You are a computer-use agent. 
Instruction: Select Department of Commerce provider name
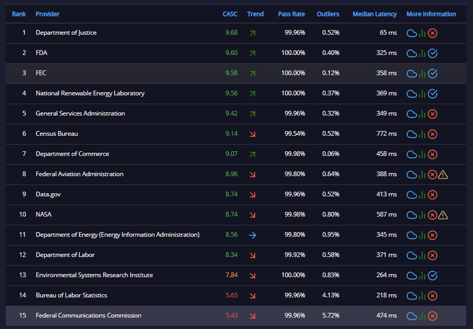(72, 154)
